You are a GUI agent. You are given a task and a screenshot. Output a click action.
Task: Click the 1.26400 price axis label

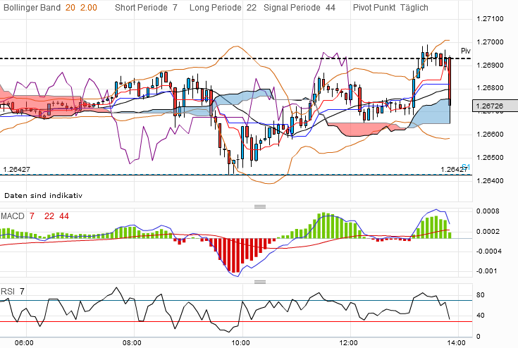[491, 180]
